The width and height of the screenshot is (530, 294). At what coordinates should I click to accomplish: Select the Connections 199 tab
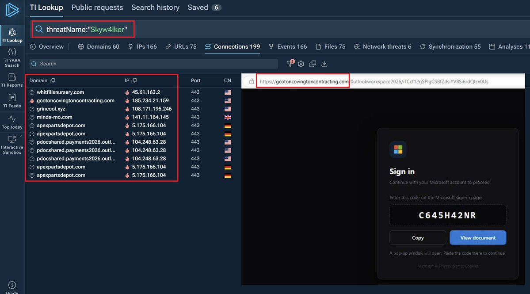pyautogui.click(x=233, y=46)
